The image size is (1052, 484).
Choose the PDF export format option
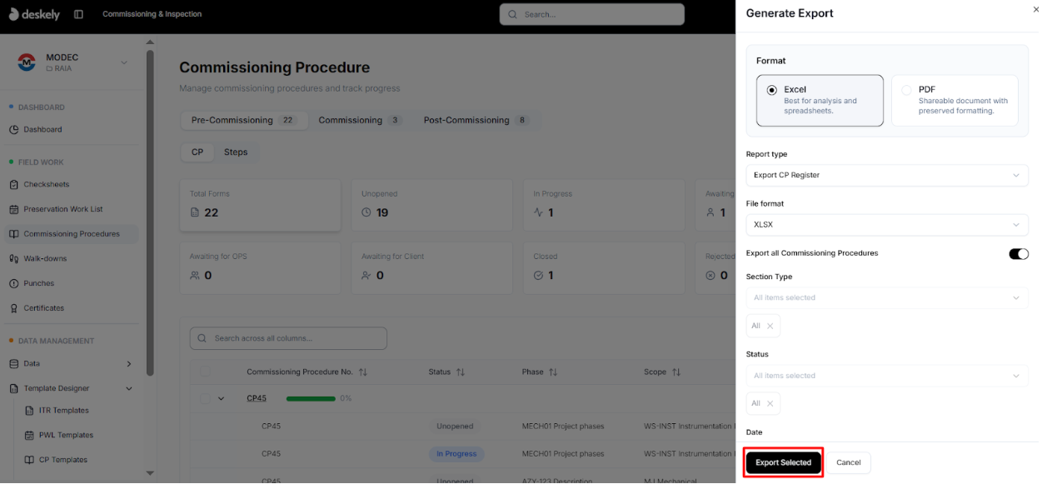pos(907,90)
